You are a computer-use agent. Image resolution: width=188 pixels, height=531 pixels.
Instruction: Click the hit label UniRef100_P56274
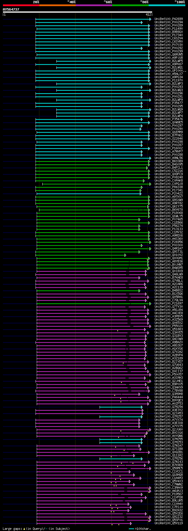(169, 226)
